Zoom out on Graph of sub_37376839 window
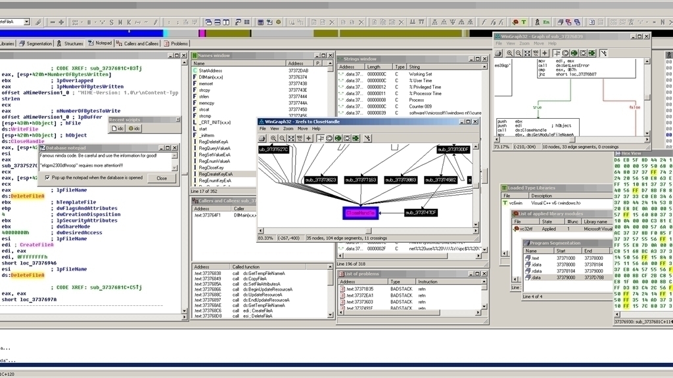Image resolution: width=673 pixels, height=378 pixels. 518,53
